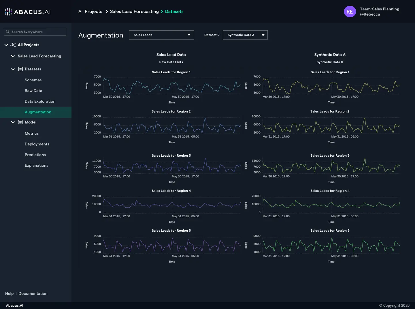
Task: Click the Synthetic Region 1 chart
Action: pyautogui.click(x=331, y=85)
